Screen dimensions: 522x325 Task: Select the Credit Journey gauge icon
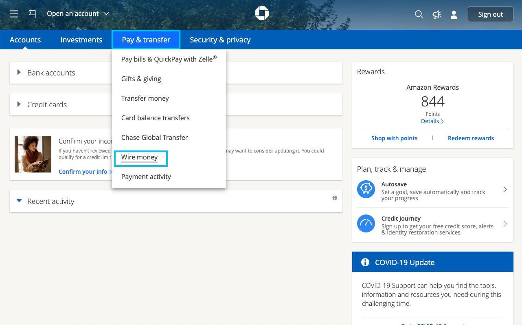(x=366, y=223)
